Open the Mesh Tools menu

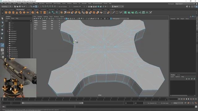click(49, 3)
